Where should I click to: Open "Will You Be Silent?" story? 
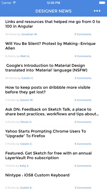coord(50,46)
